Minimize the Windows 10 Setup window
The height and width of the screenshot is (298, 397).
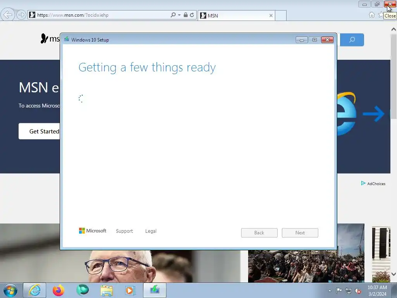pyautogui.click(x=302, y=40)
